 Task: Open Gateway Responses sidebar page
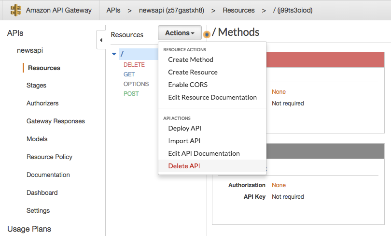(x=56, y=121)
